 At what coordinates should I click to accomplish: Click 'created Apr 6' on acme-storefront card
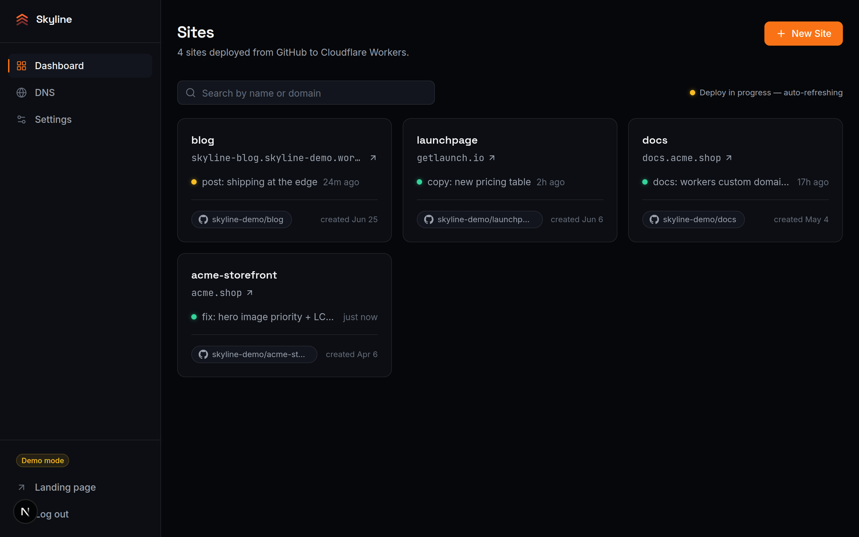(352, 354)
